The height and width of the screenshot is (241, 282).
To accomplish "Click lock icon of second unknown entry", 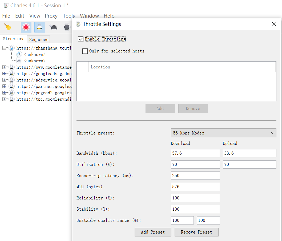I will point(19,61).
